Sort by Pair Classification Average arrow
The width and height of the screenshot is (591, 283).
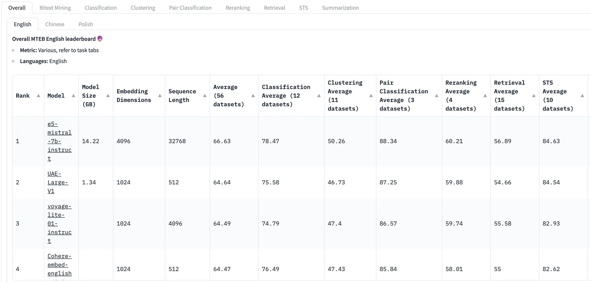(x=437, y=96)
